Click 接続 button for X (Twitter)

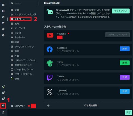tap(125, 91)
